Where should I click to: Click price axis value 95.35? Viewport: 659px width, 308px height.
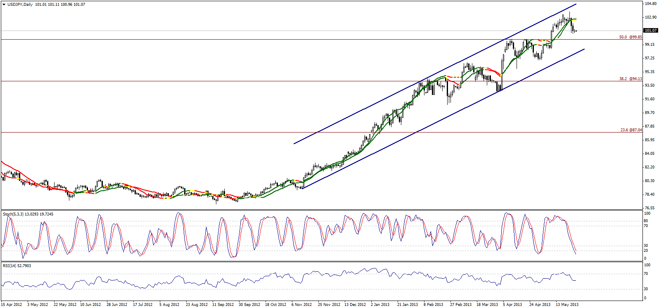tap(650, 72)
